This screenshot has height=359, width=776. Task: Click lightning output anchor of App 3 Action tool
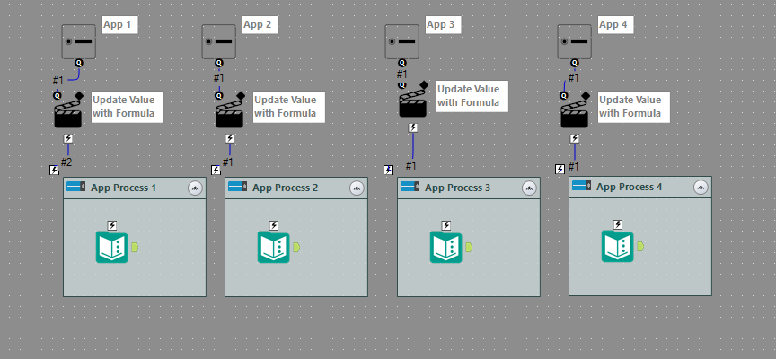413,128
